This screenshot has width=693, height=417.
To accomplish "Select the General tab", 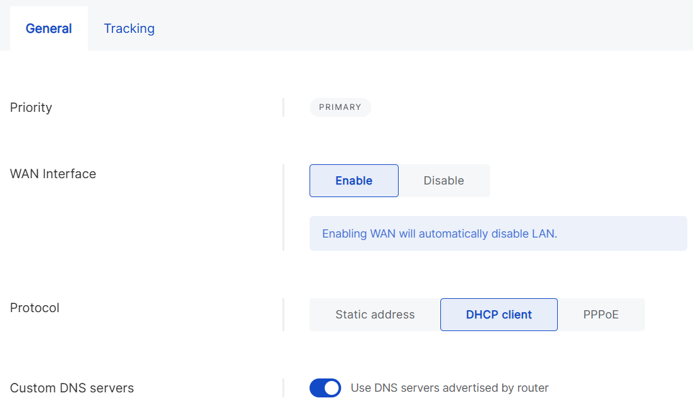I will click(49, 28).
